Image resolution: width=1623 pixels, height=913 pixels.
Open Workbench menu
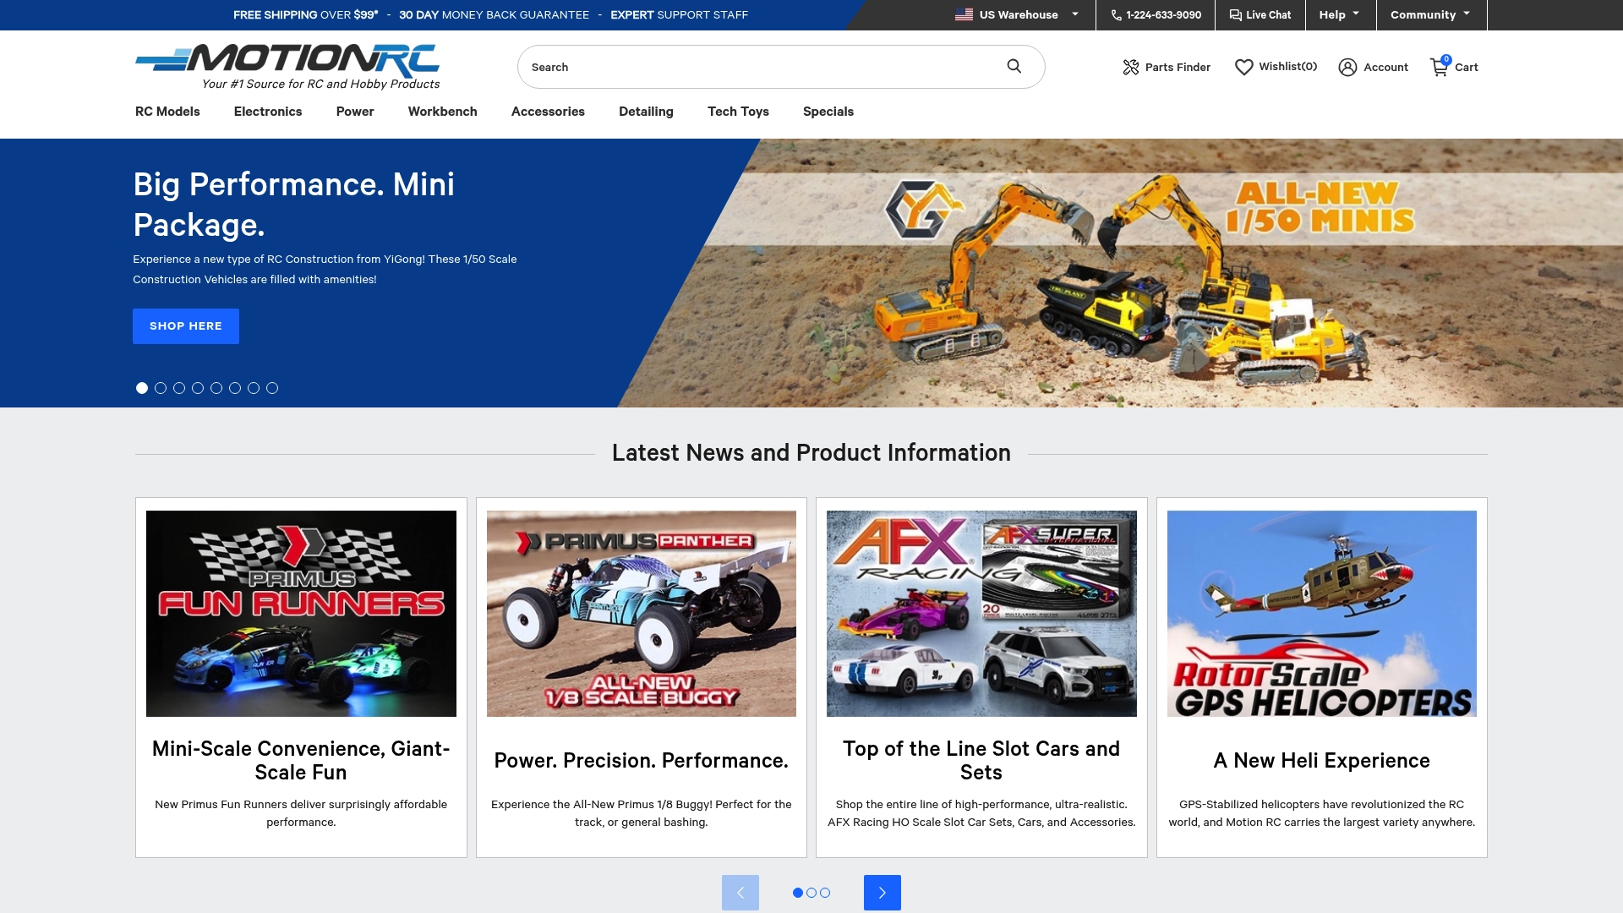click(x=442, y=112)
